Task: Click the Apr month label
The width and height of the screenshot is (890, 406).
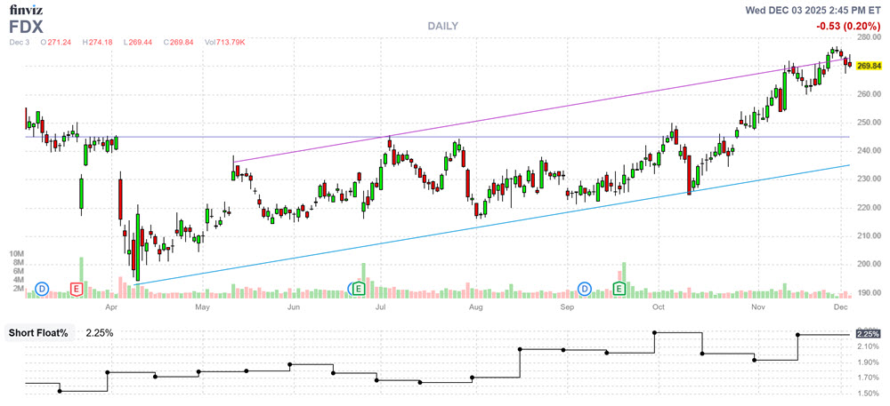Action: pyautogui.click(x=111, y=306)
